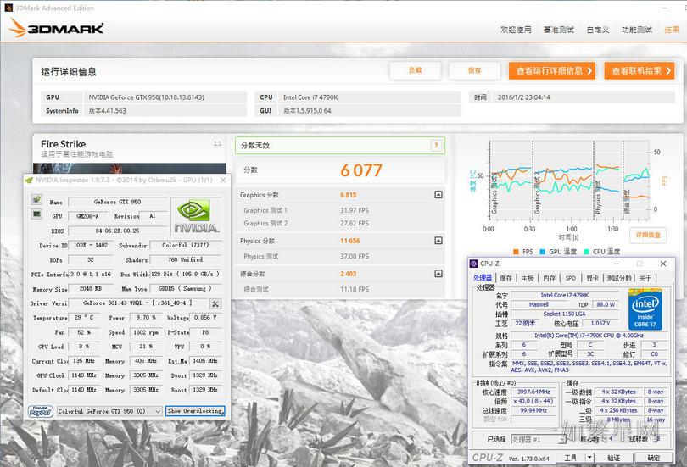The image size is (687, 467).
Task: Switch to the CPU-Z memory tab
Action: click(x=549, y=278)
